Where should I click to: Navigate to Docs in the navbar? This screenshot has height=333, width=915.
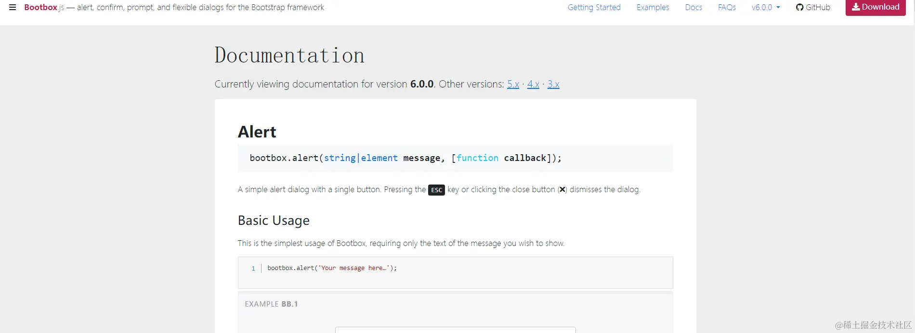[693, 7]
